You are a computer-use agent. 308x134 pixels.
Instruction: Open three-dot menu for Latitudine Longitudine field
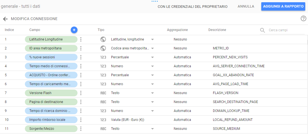tap(81, 39)
